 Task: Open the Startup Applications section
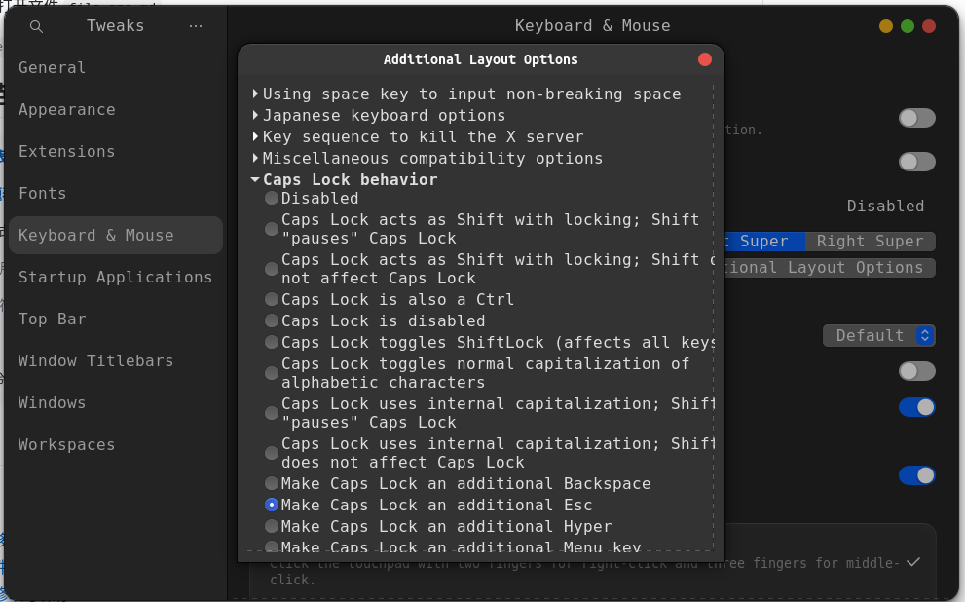click(116, 277)
